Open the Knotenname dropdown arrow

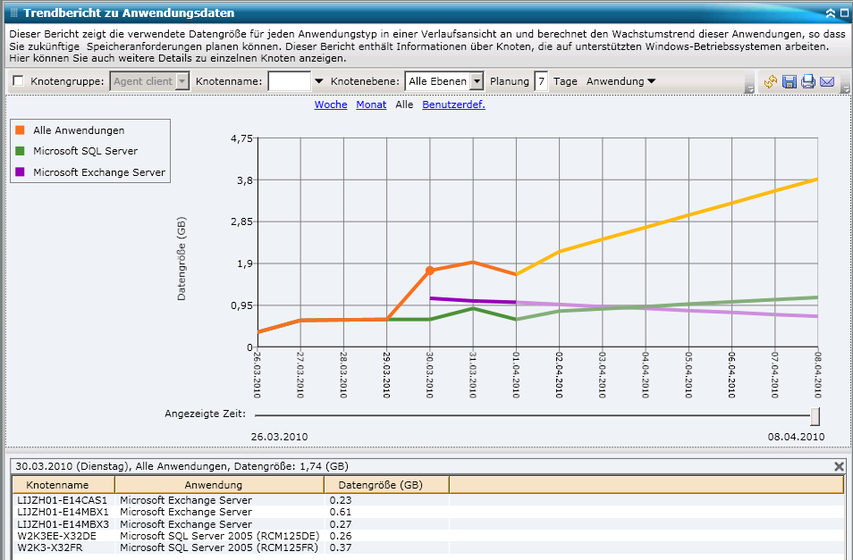click(x=319, y=81)
